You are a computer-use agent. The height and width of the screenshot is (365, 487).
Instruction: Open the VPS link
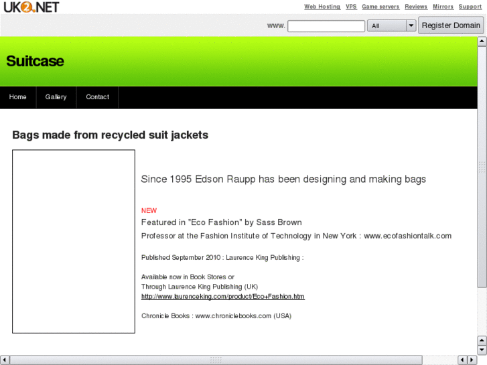pyautogui.click(x=351, y=7)
